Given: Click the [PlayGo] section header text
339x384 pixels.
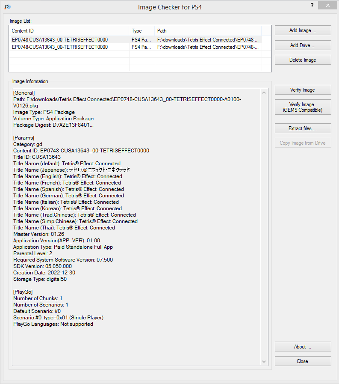Looking at the screenshot, I should (23, 292).
